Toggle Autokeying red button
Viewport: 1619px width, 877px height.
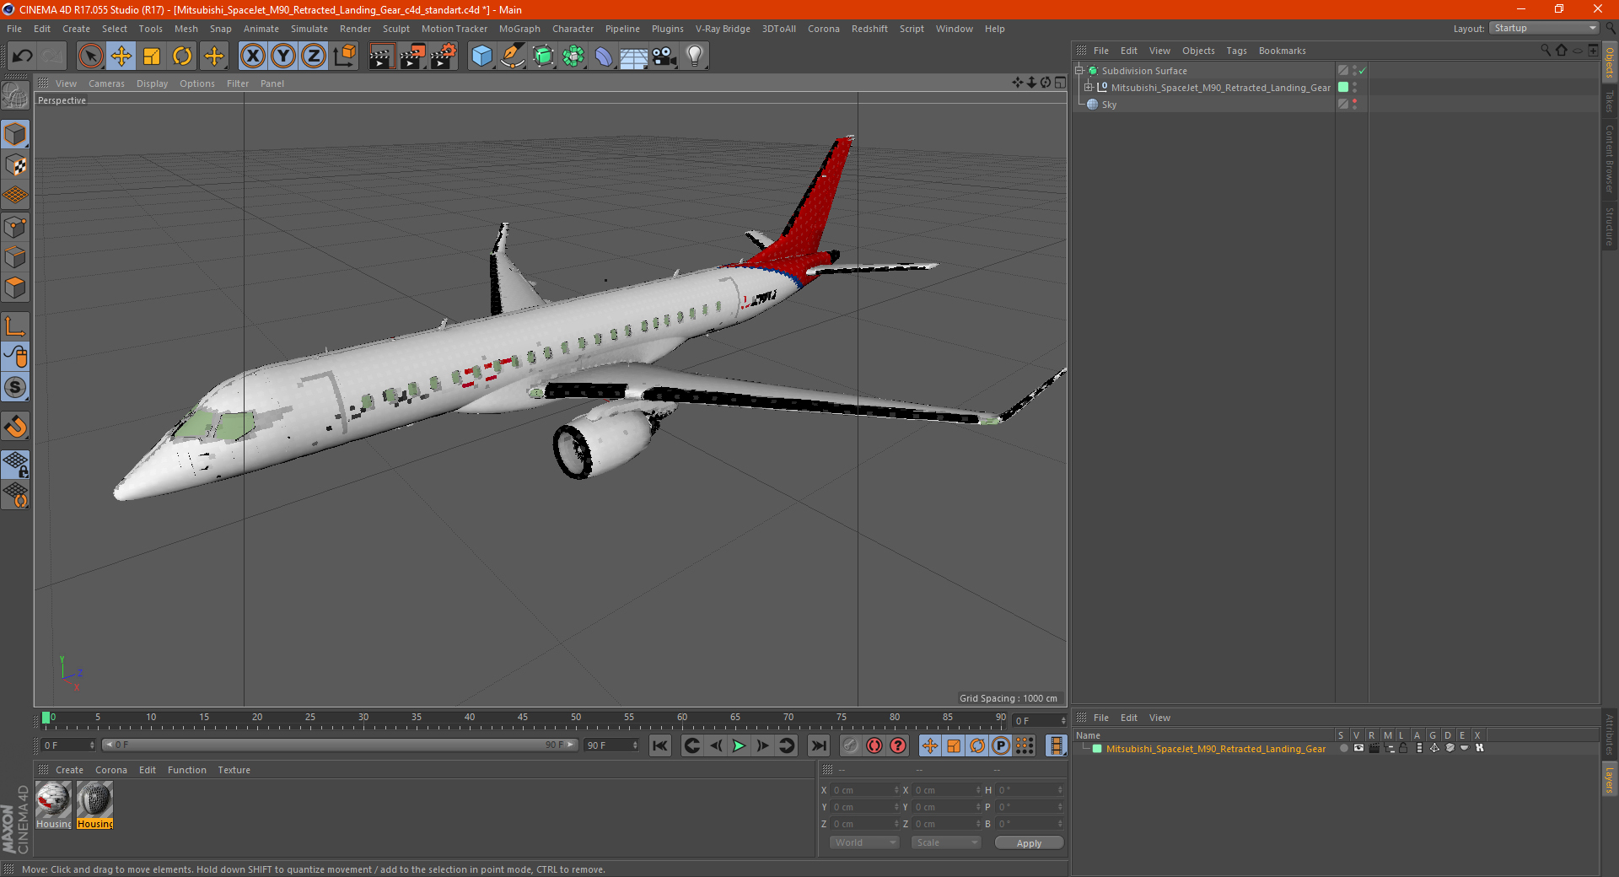click(874, 745)
